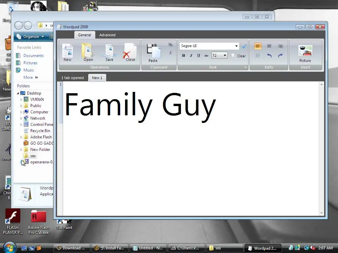The image size is (338, 253).
Task: Expand the Font group dialog launcher
Action: tap(245, 67)
